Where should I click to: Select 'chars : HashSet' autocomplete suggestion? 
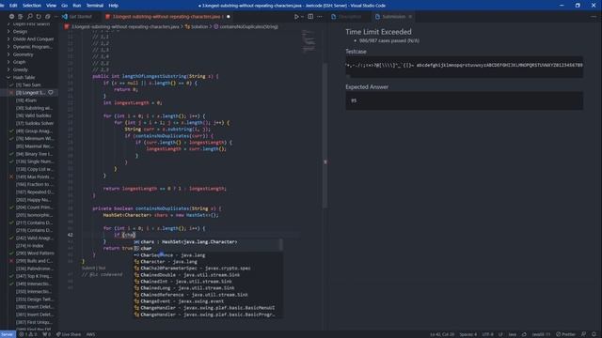click(207, 242)
